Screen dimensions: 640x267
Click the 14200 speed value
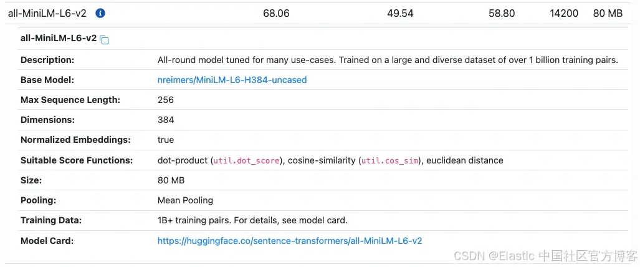click(x=564, y=14)
